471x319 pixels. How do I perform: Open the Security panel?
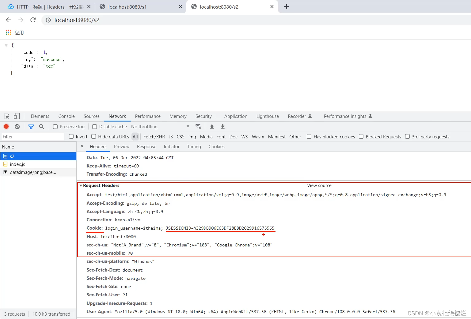tap(203, 116)
